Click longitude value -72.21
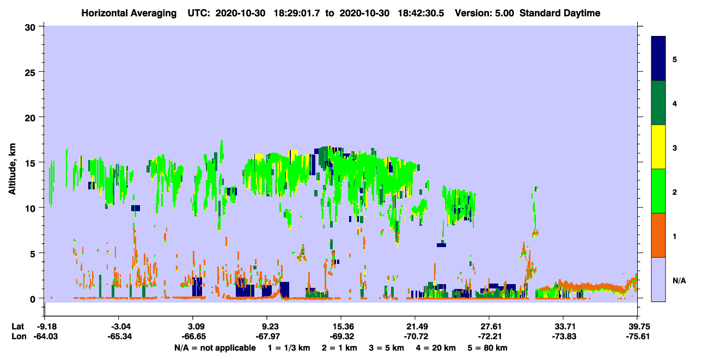708x363 pixels. [489, 336]
